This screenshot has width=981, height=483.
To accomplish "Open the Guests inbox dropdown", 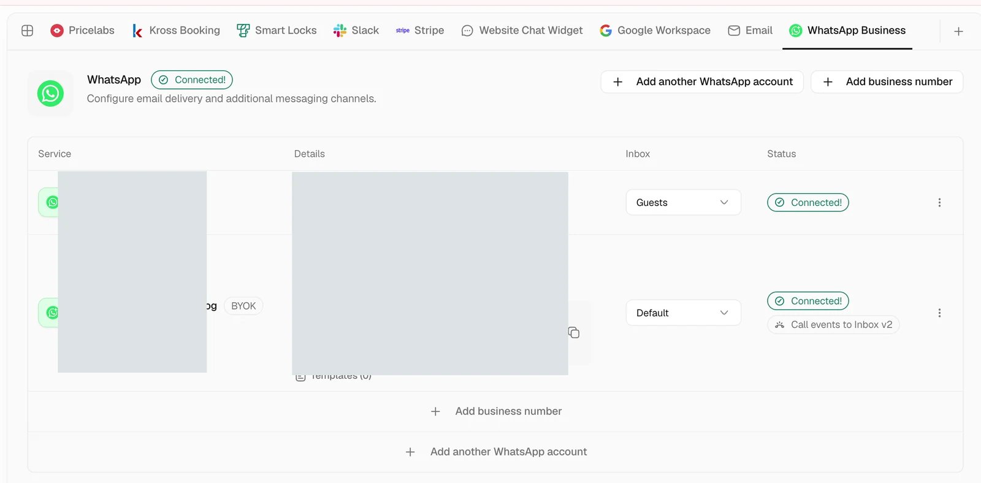I will click(683, 202).
